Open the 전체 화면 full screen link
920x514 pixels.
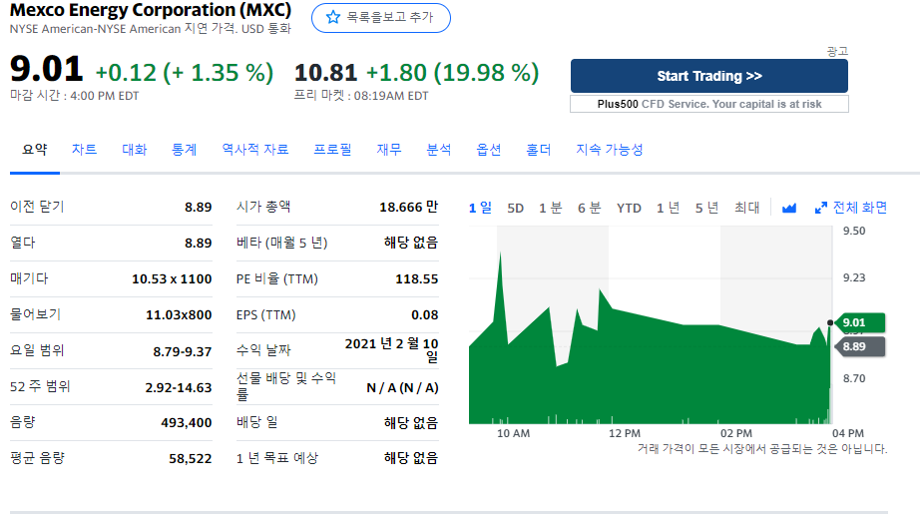(859, 208)
